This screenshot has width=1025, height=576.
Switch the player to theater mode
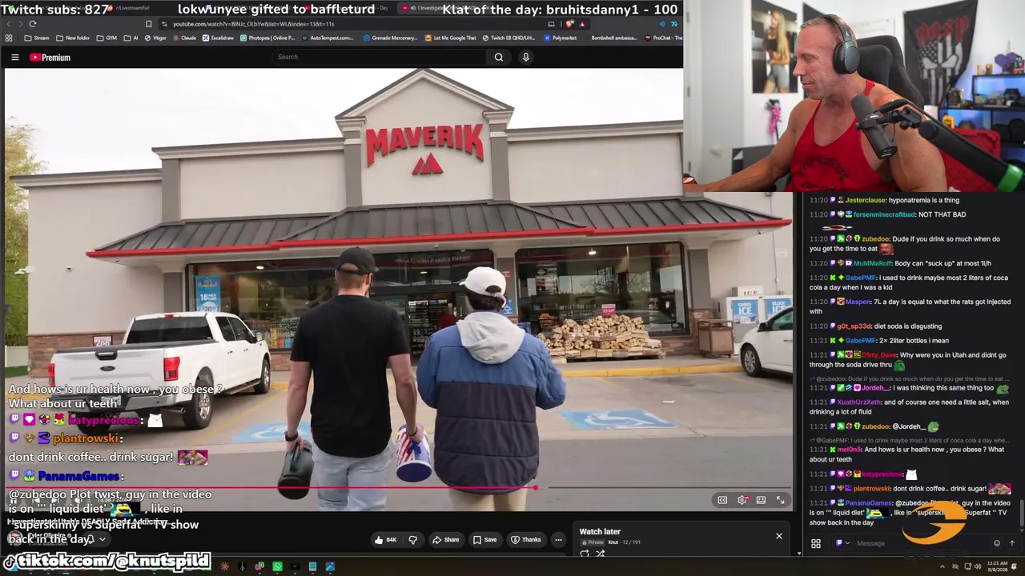tap(761, 500)
